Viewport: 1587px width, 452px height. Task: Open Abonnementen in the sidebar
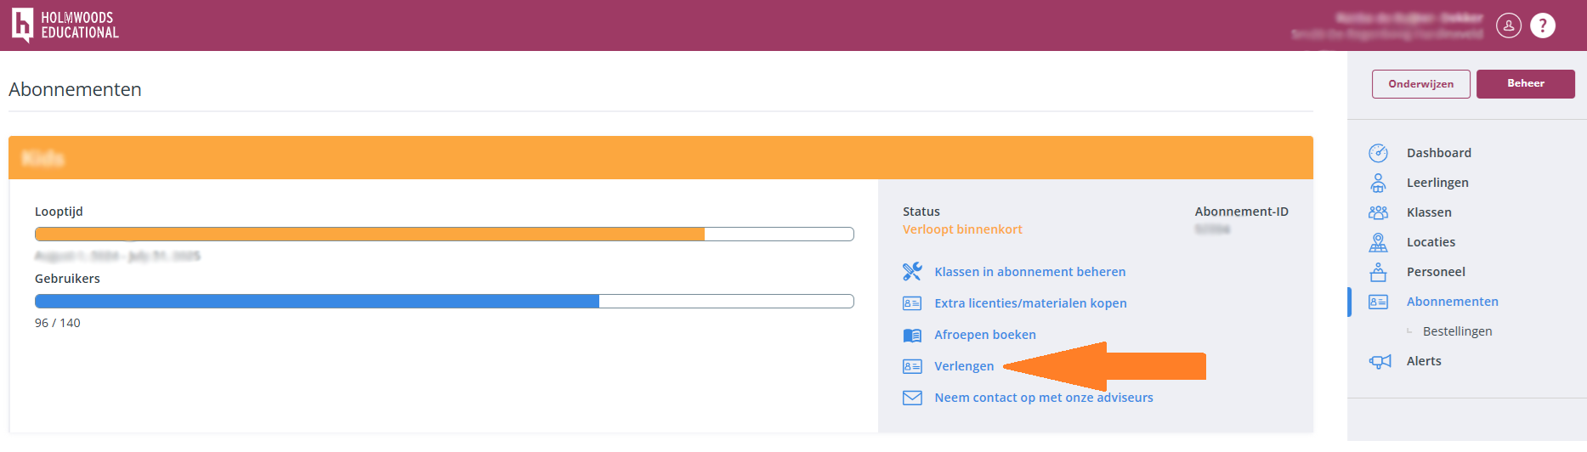(1452, 302)
